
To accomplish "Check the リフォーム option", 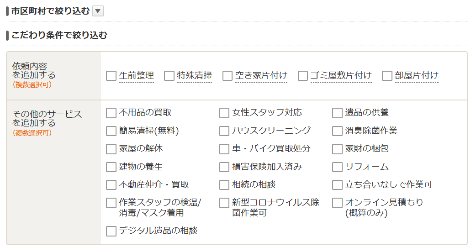I will 337,167.
